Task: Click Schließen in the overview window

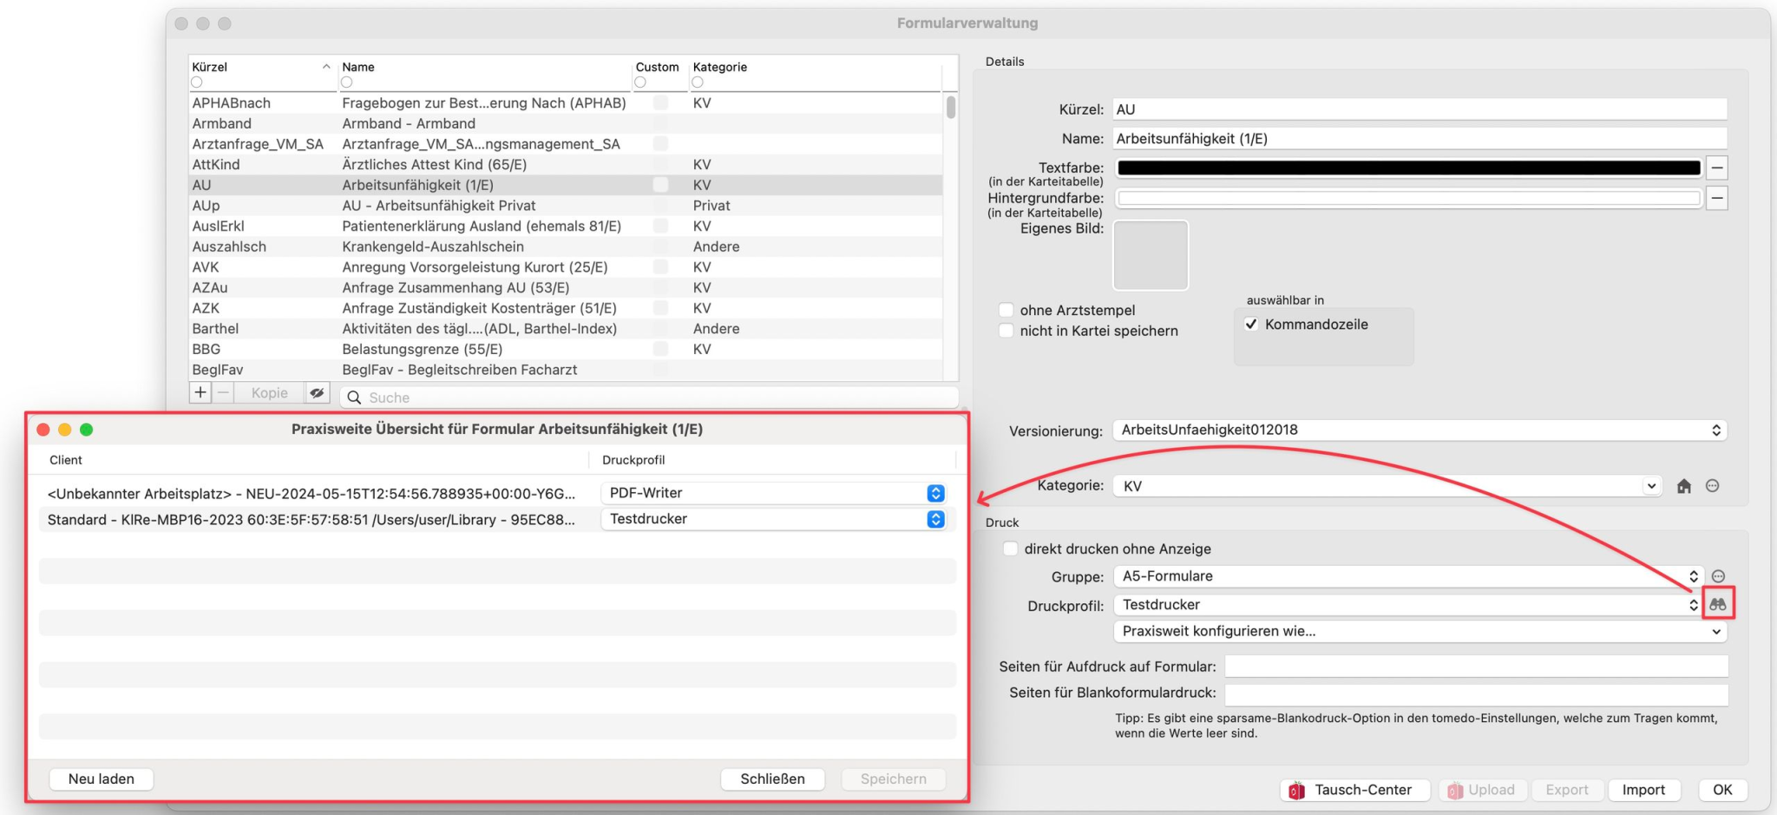Action: (x=772, y=779)
